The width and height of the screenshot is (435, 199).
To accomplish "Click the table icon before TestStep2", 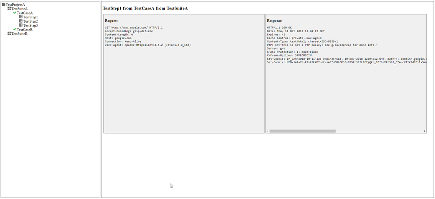I will pos(20,21).
